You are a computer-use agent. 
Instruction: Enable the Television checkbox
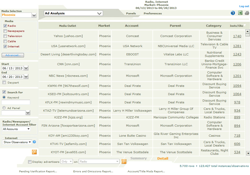(5, 36)
